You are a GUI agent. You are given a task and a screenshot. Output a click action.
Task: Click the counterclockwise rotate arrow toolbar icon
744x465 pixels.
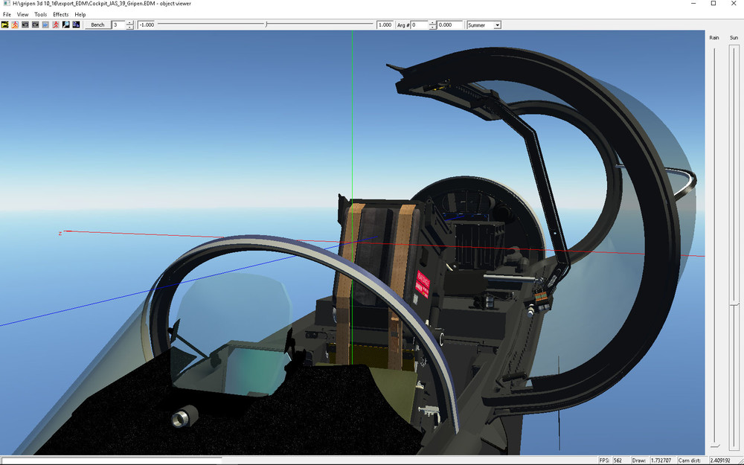25,25
